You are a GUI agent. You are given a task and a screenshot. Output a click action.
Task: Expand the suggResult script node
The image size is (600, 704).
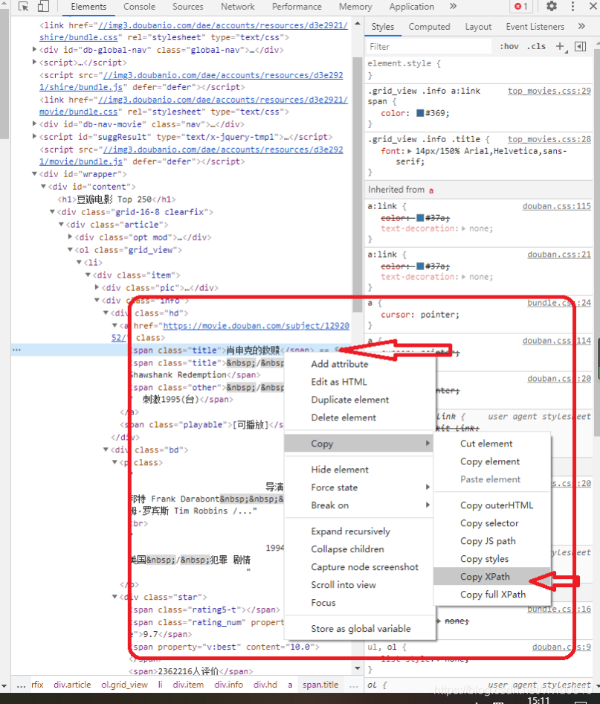pyautogui.click(x=34, y=136)
